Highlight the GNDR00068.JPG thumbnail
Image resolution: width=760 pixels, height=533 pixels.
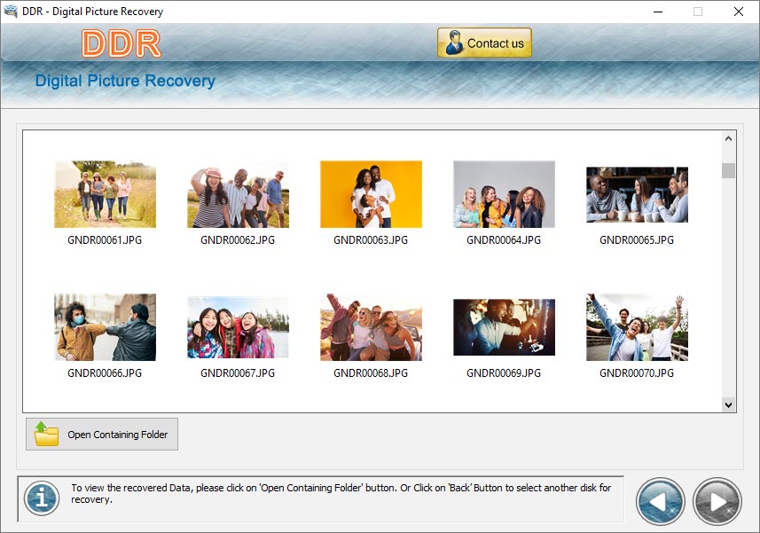[x=371, y=327]
